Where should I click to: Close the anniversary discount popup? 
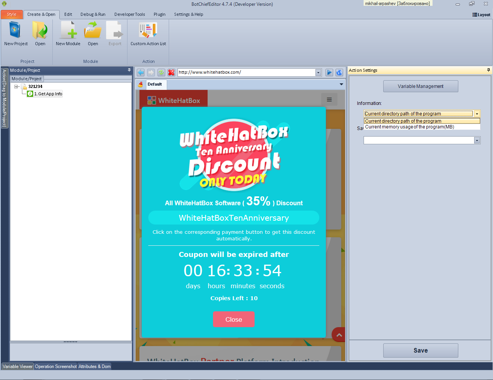(x=234, y=319)
